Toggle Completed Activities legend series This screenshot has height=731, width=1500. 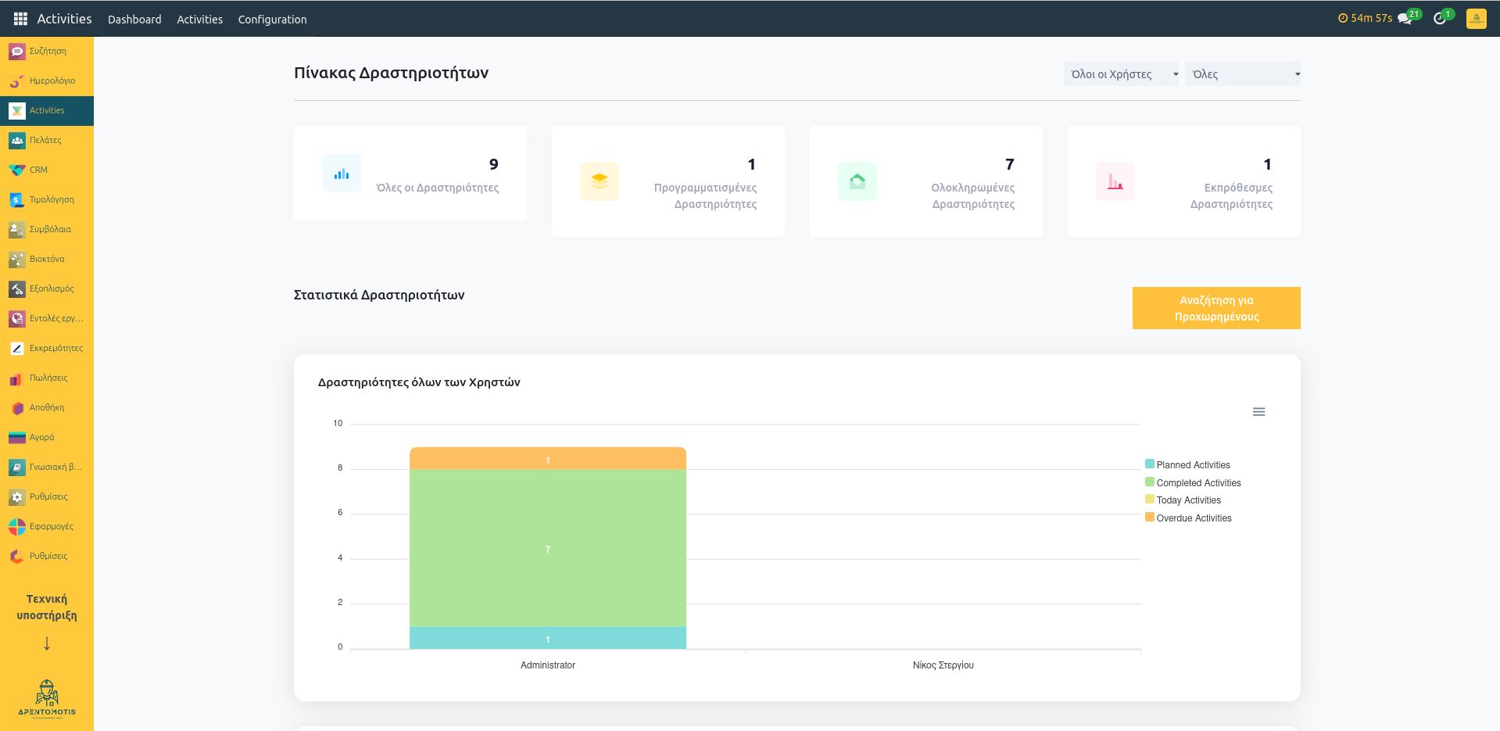click(x=1193, y=482)
